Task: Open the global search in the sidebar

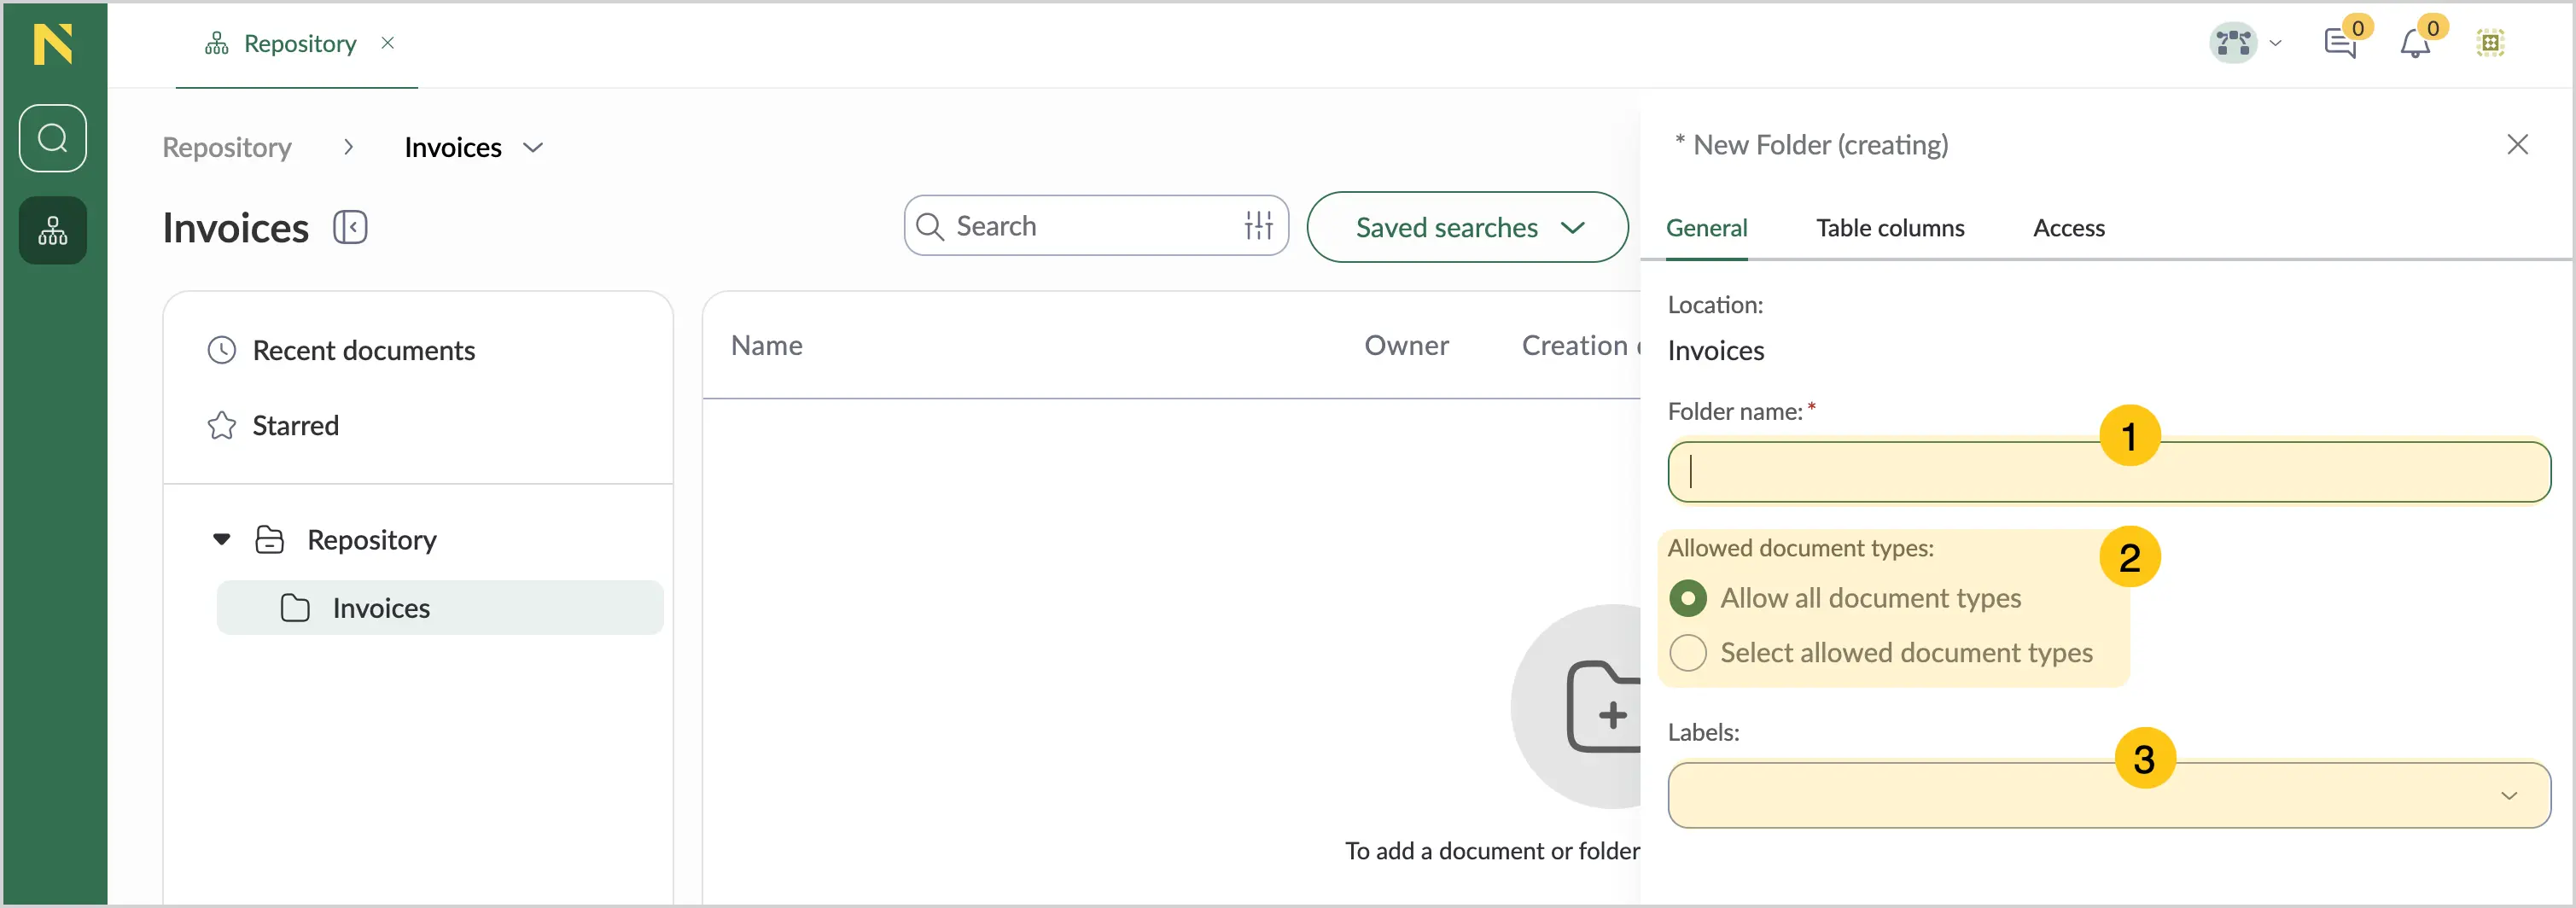Action: tap(53, 138)
